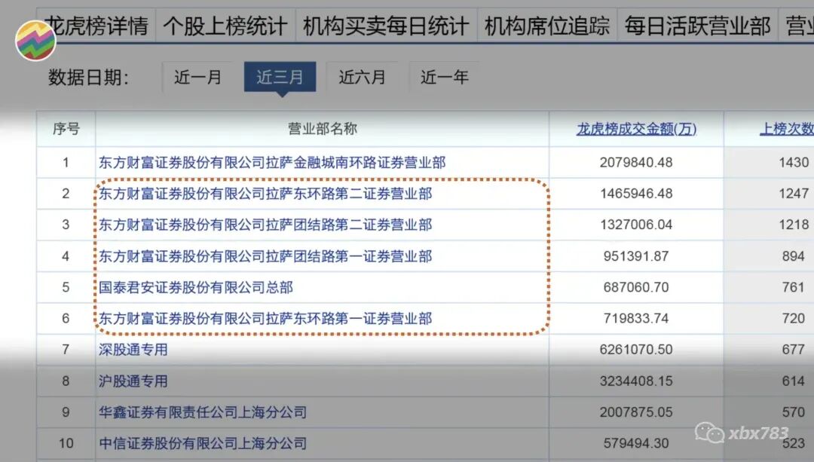
Task: Select amount cell 2007875.05
Action: pos(636,412)
